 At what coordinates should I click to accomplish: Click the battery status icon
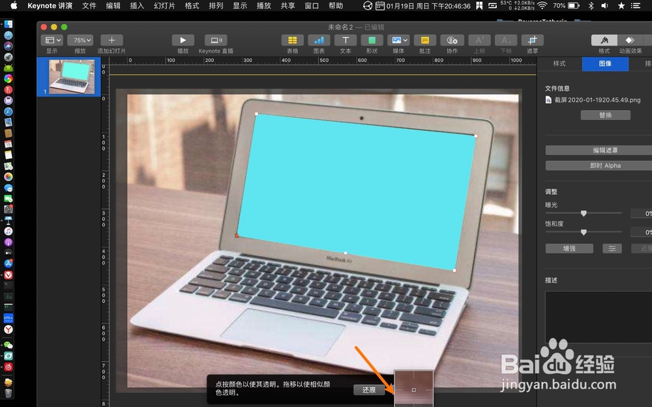[x=574, y=5]
